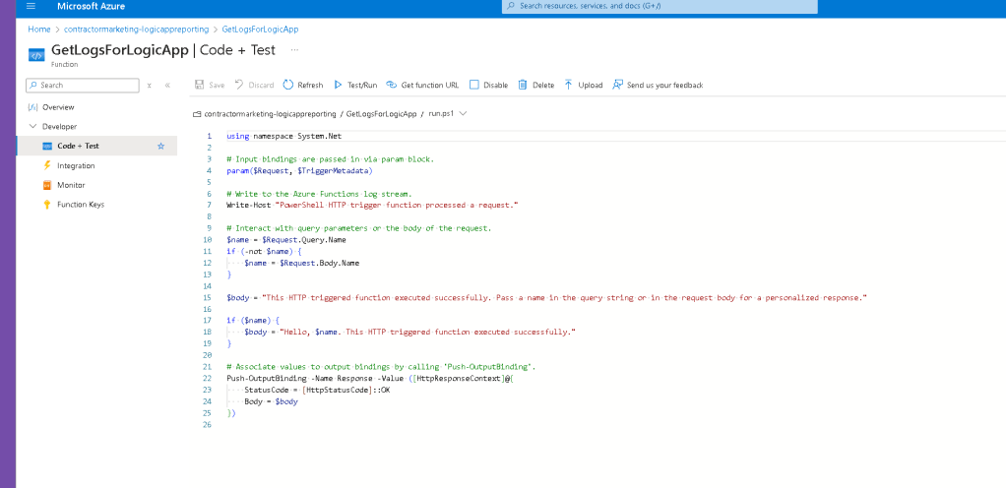Clear the sidebar search with the x

149,86
